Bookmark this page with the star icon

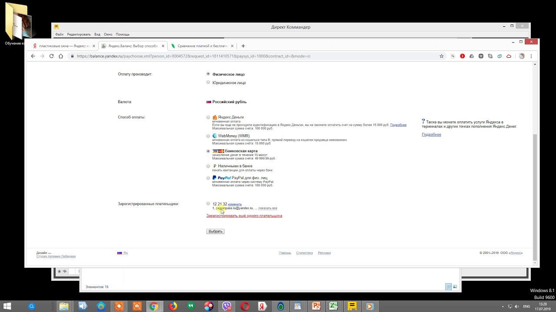tap(441, 56)
